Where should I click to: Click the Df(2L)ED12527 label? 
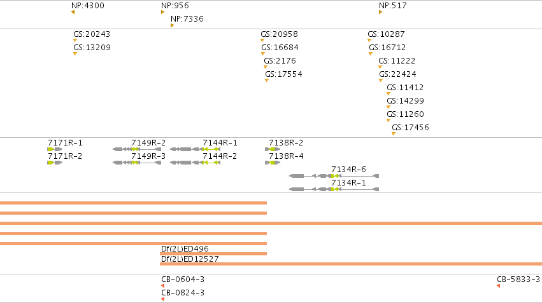pos(190,259)
